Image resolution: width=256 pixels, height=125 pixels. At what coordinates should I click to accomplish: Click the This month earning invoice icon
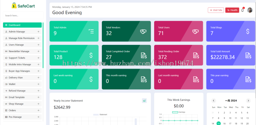tap(144, 79)
